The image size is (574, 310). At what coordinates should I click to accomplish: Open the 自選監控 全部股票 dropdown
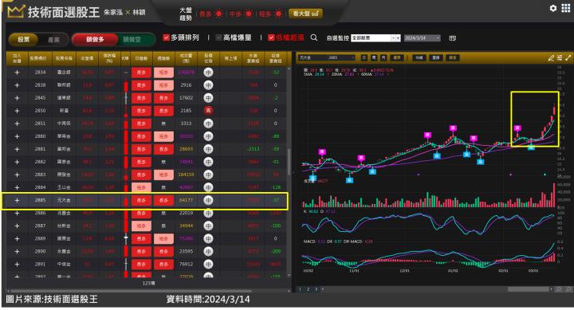pyautogui.click(x=375, y=38)
